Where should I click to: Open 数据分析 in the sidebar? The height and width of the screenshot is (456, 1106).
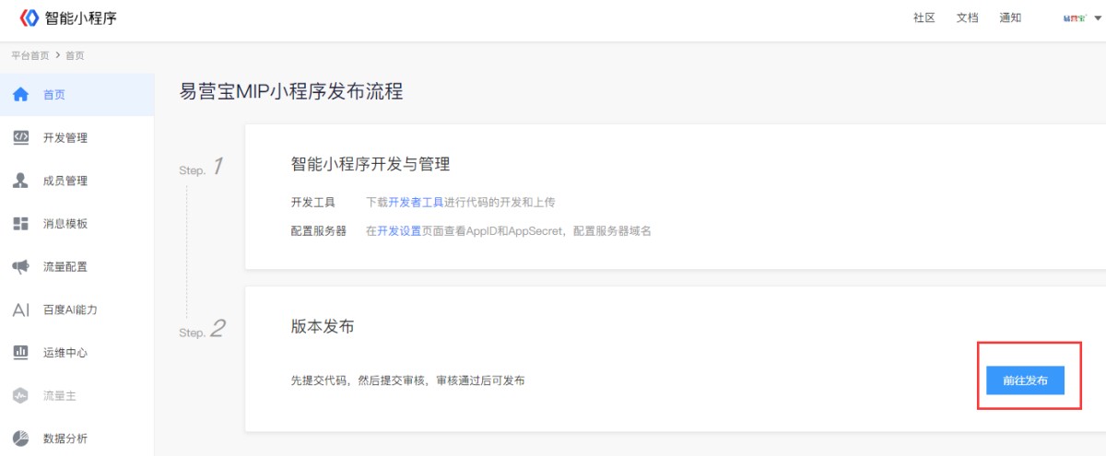click(77, 438)
